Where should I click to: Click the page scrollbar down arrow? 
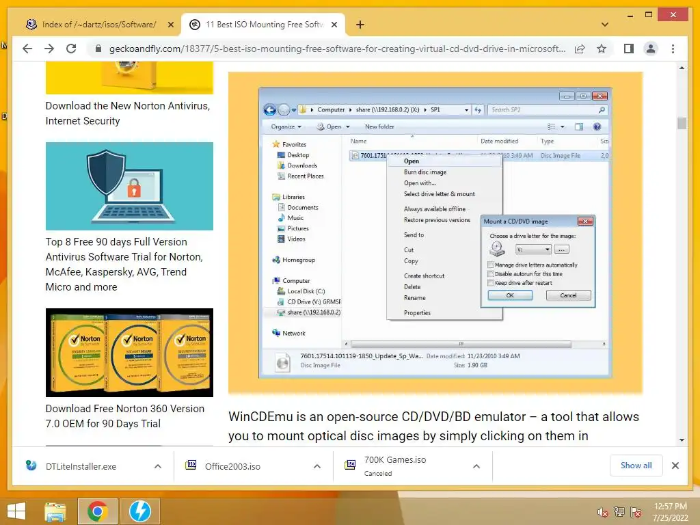click(x=682, y=440)
